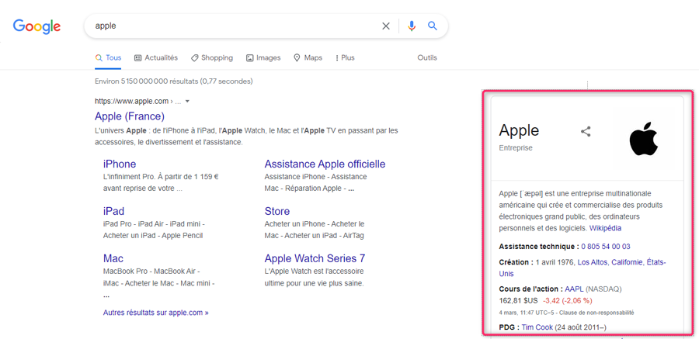Switch to the Shopping tab
The width and height of the screenshot is (699, 339).
point(212,58)
